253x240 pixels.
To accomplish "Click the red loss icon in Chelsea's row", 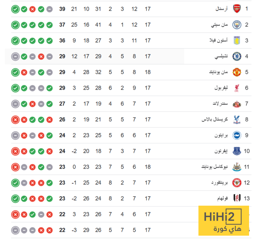I will click(41, 56).
